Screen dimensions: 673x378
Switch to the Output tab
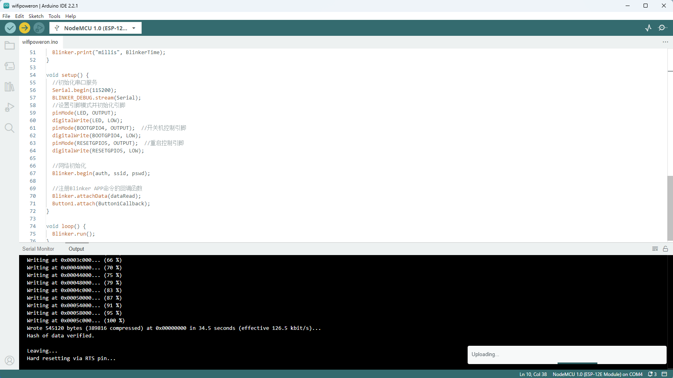[x=76, y=249]
